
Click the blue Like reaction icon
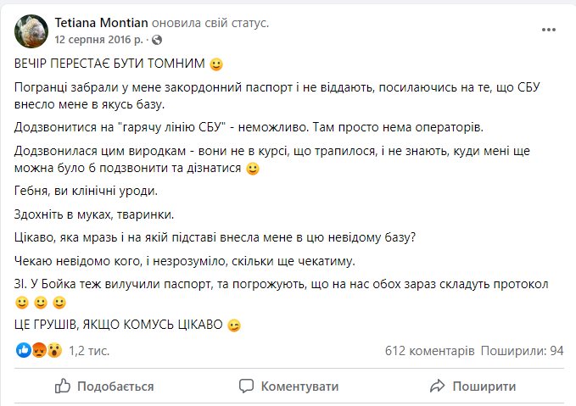[x=23, y=349]
